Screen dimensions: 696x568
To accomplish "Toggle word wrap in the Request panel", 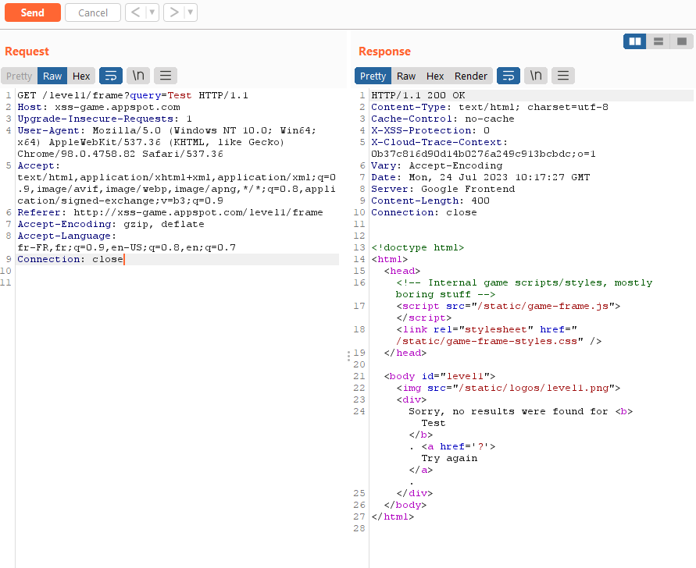I will click(x=111, y=76).
